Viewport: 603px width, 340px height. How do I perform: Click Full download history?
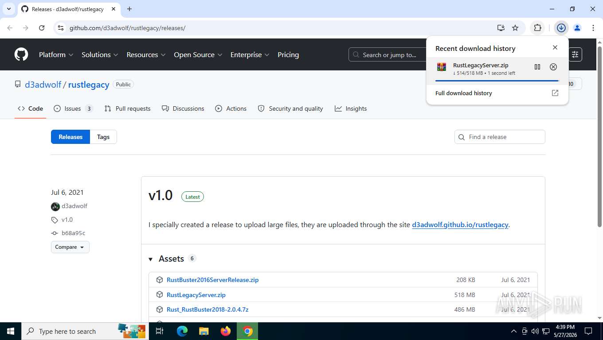tap(464, 93)
